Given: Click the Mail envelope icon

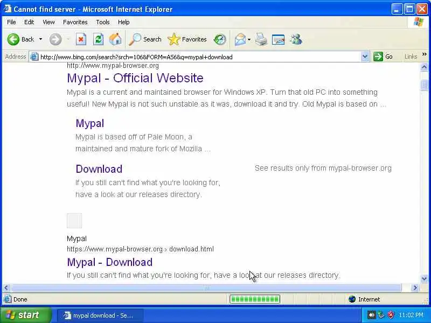Looking at the screenshot, I should coord(240,39).
